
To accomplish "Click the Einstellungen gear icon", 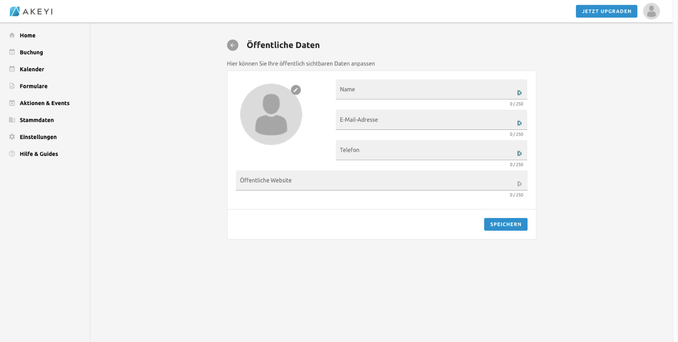I will (12, 137).
